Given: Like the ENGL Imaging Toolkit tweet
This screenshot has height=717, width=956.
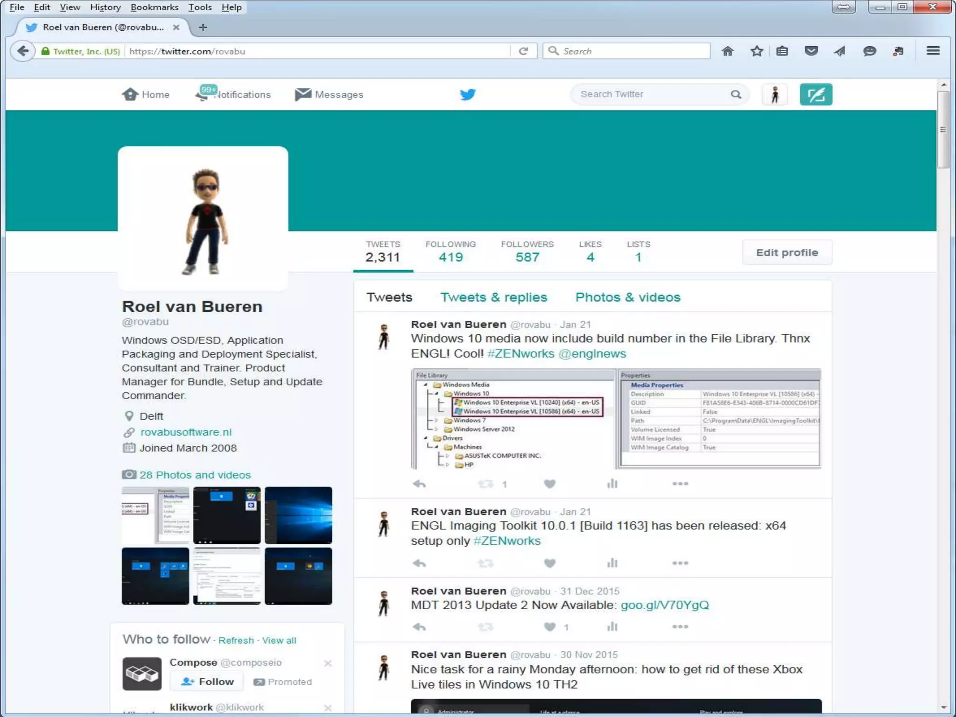Looking at the screenshot, I should [x=549, y=563].
